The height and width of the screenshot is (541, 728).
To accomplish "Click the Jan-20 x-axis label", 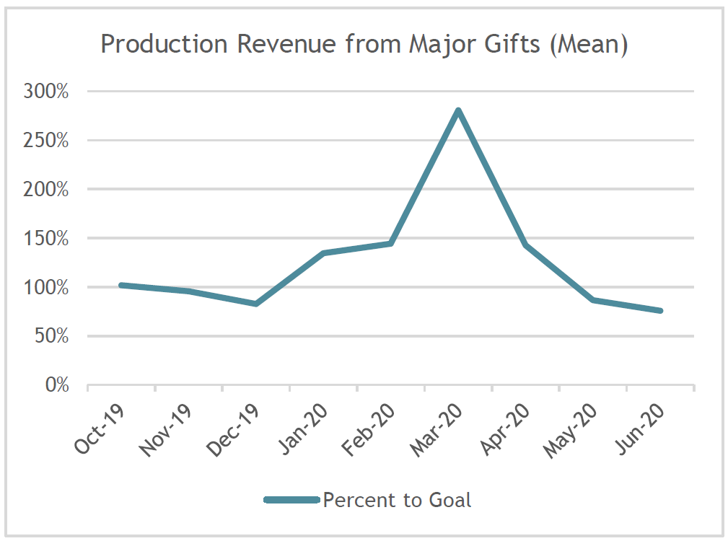I will click(303, 429).
